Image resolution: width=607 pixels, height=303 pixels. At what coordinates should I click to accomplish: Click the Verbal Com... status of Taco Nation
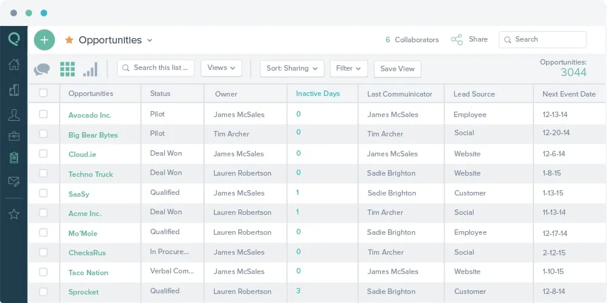pos(172,271)
